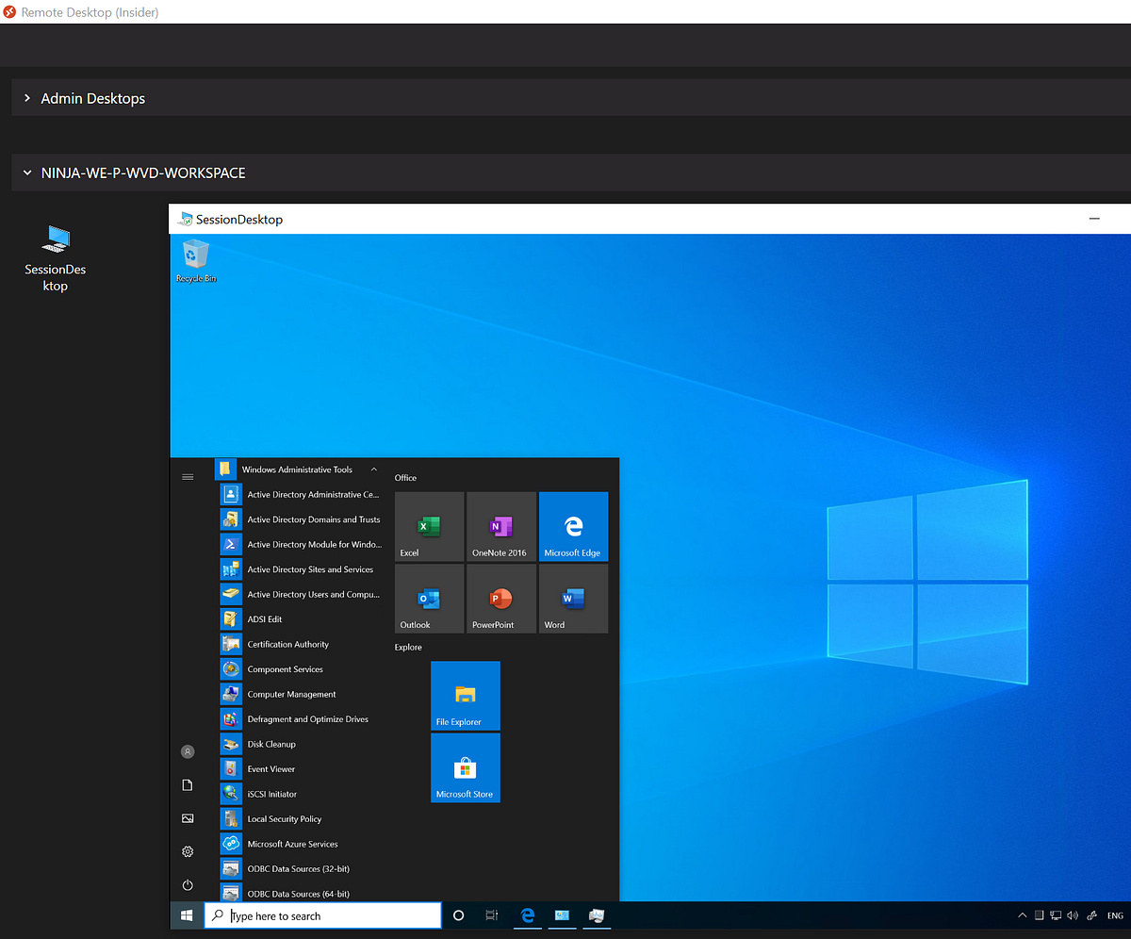Viewport: 1131px width, 939px height.
Task: Select the Explore tile group header
Action: click(408, 647)
